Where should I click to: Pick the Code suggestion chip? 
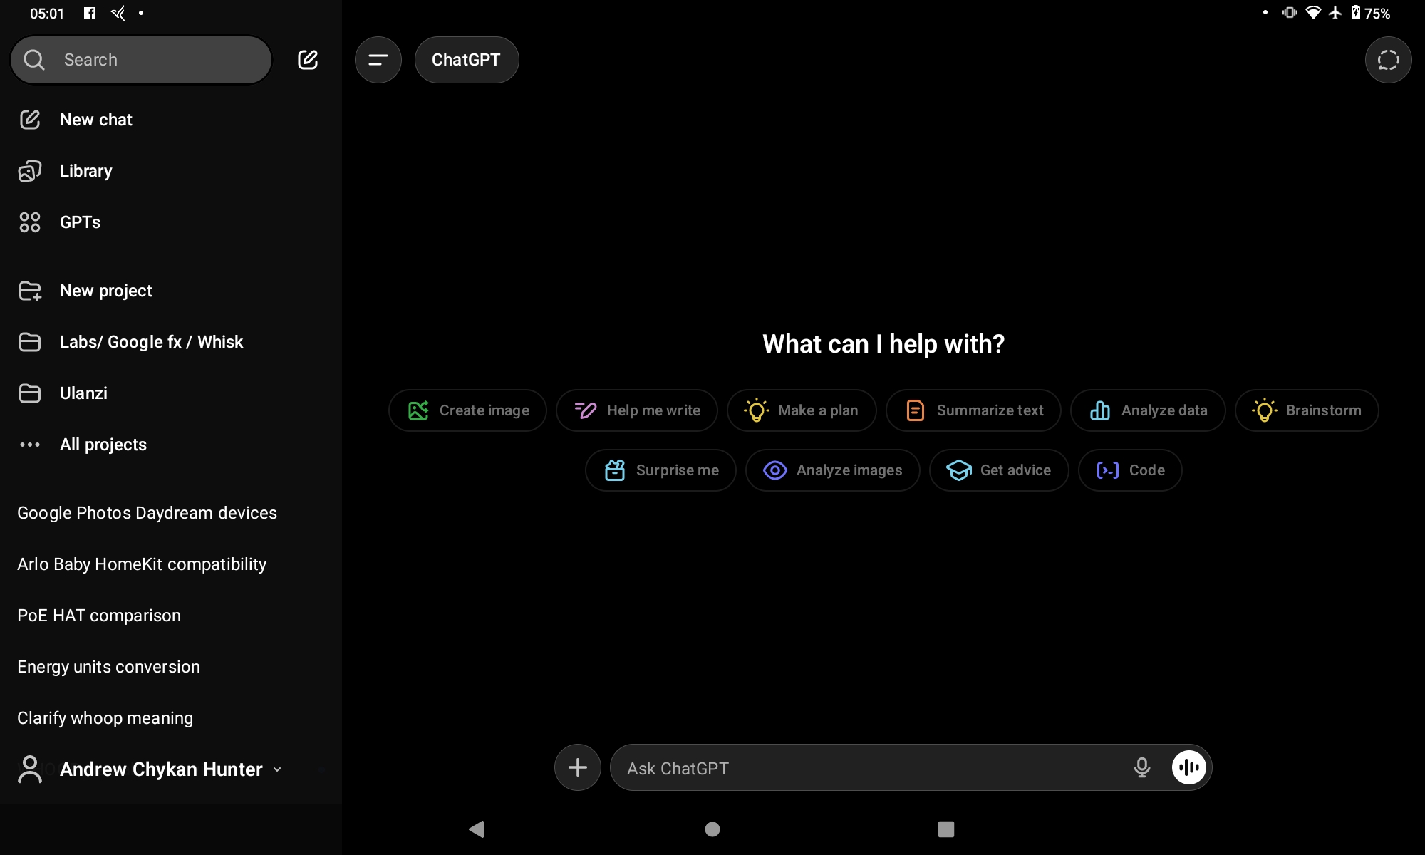point(1130,470)
